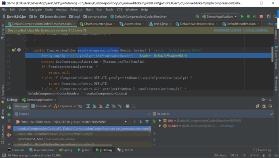
Task: Show execution point icon in debugger toolbar
Action: point(80,106)
